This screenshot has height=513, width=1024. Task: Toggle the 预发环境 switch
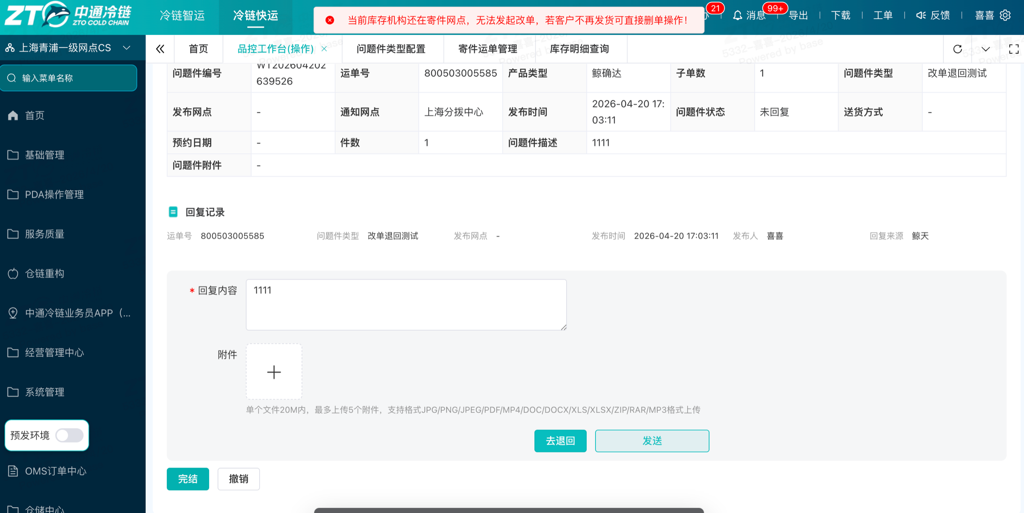pyautogui.click(x=70, y=435)
